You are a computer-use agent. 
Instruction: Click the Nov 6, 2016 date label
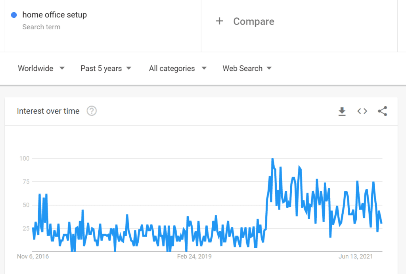pyautogui.click(x=33, y=257)
